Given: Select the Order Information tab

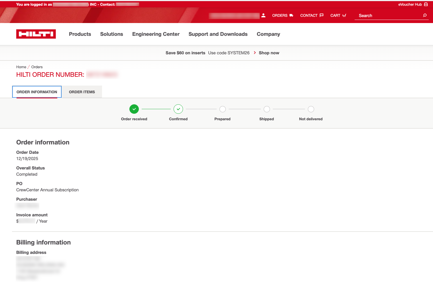Looking at the screenshot, I should point(37,92).
